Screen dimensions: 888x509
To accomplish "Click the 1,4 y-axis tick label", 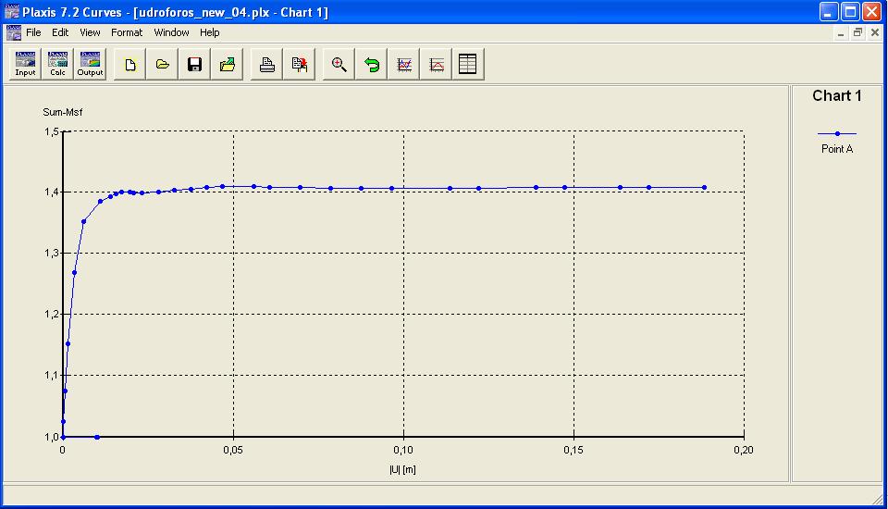I will pos(52,192).
